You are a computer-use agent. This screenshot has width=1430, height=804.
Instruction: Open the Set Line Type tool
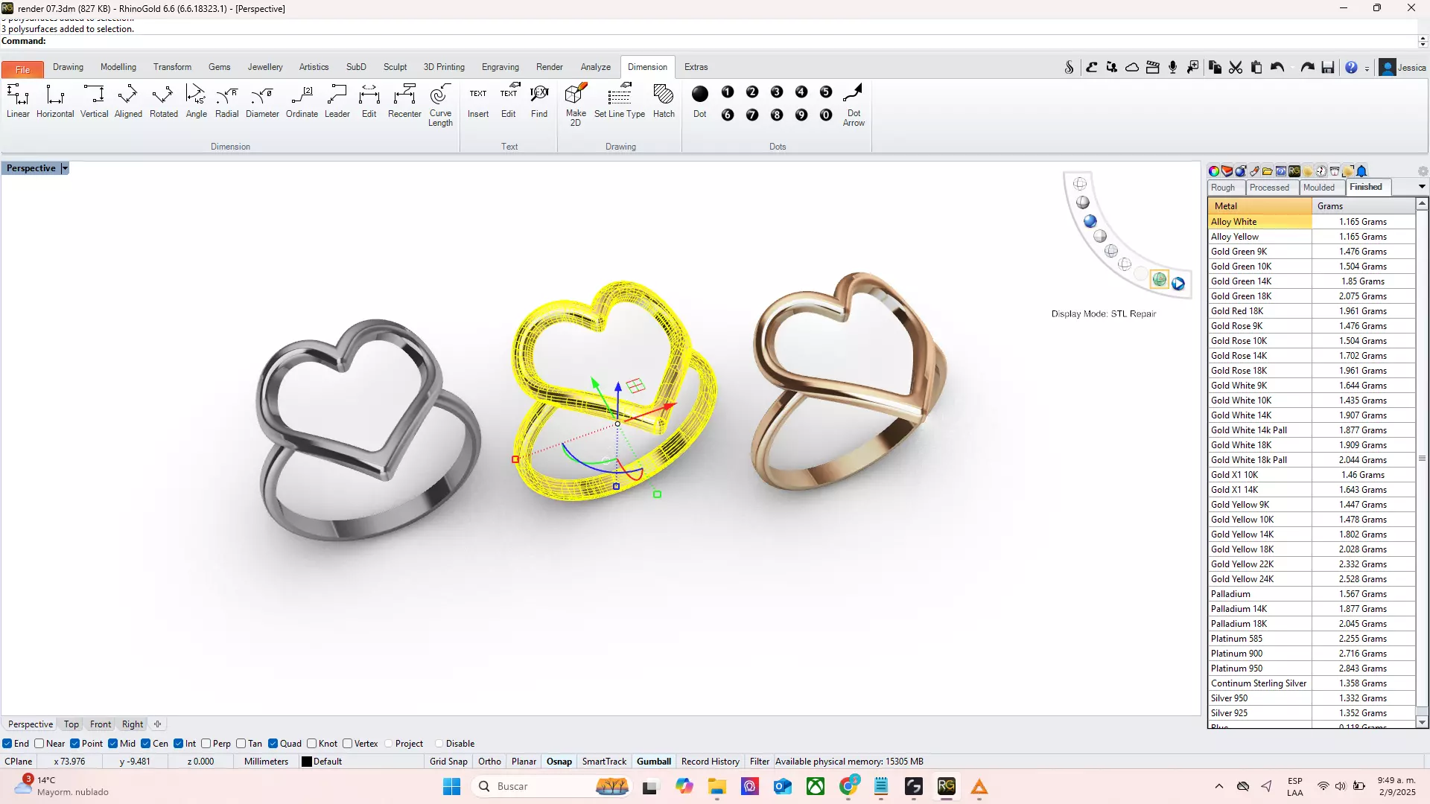coord(620,100)
